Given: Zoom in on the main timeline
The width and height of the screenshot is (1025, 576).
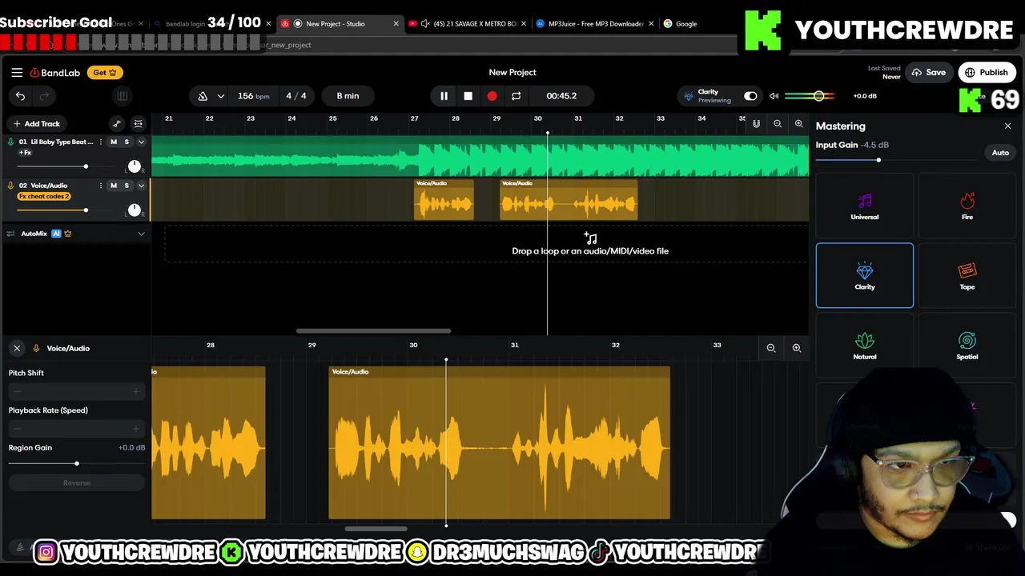Looking at the screenshot, I should [x=798, y=124].
